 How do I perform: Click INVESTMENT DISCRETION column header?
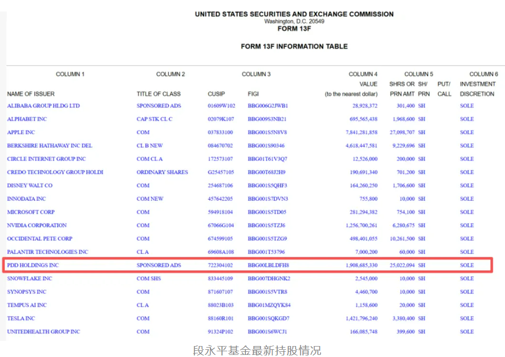(x=477, y=89)
